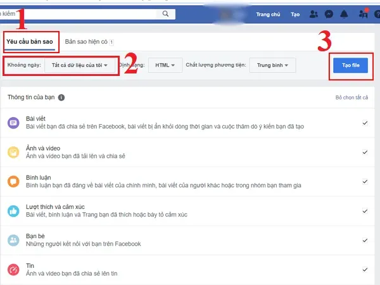The image size is (380, 285).
Task: Click the Bình luận orange icon
Action: point(13,182)
